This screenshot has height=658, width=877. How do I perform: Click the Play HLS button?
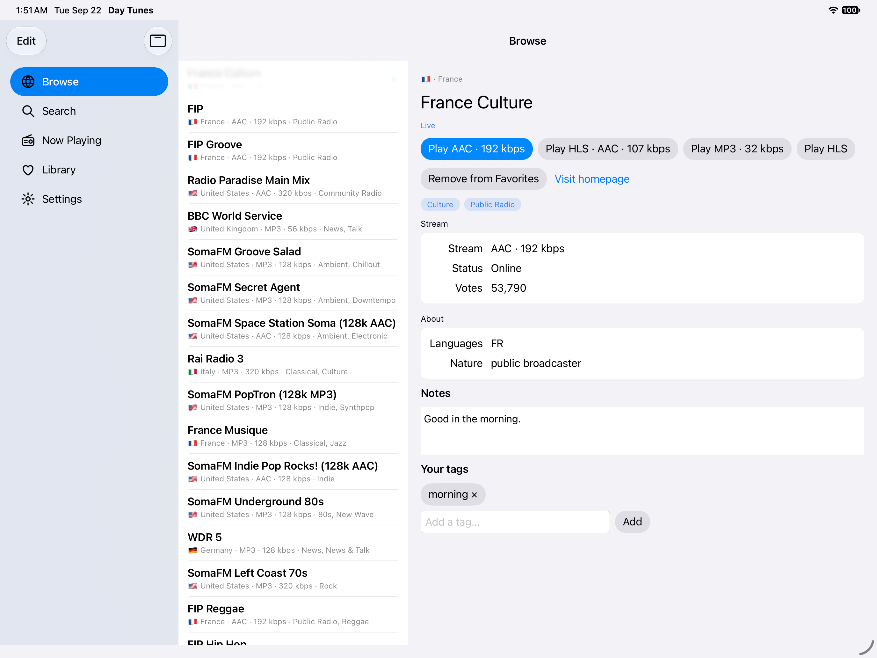click(x=825, y=149)
